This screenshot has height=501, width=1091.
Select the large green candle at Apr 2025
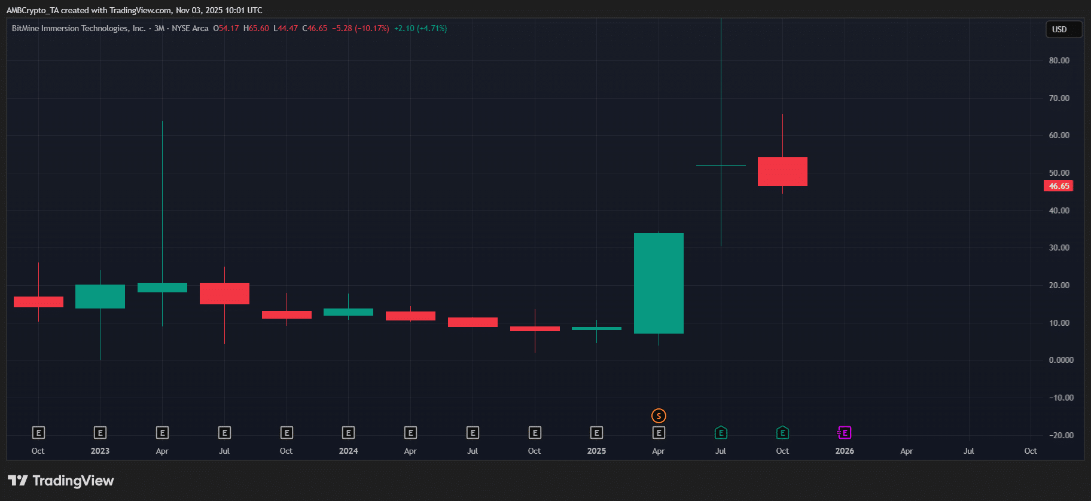pyautogui.click(x=659, y=283)
